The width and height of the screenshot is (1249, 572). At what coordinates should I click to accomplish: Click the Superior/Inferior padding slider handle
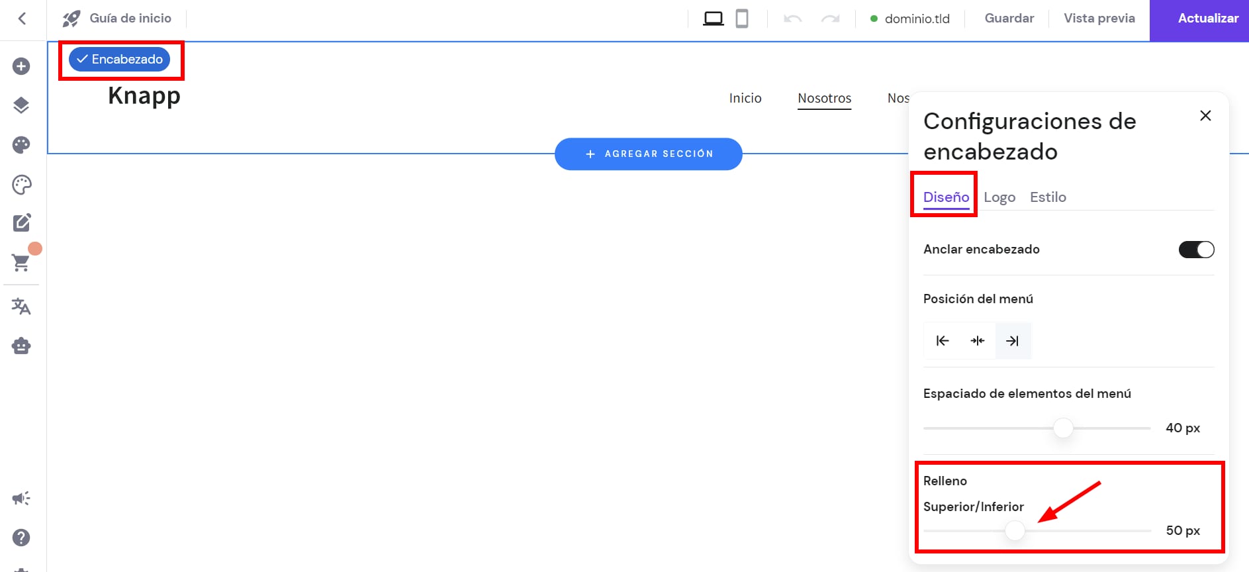click(x=1015, y=530)
